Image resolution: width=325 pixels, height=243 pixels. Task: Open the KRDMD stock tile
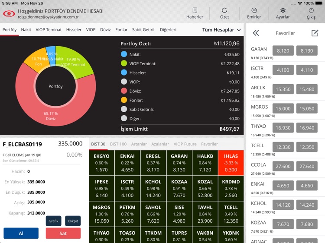pos(231,189)
